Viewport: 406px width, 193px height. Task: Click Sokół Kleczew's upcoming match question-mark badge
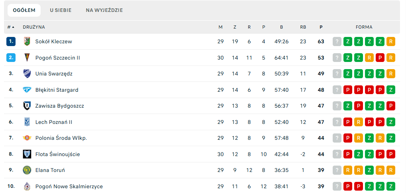click(337, 42)
